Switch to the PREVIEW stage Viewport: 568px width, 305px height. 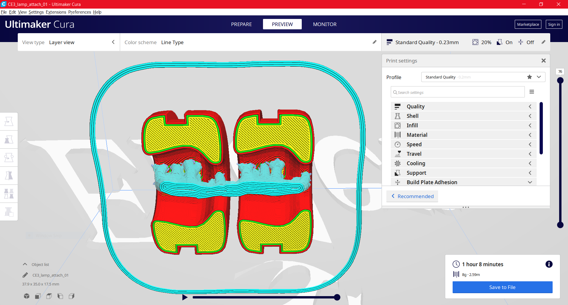[x=282, y=24]
